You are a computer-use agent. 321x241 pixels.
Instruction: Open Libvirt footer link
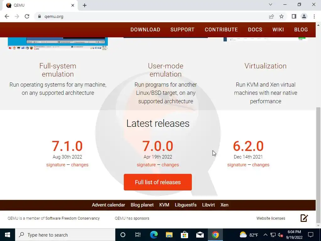pos(208,205)
